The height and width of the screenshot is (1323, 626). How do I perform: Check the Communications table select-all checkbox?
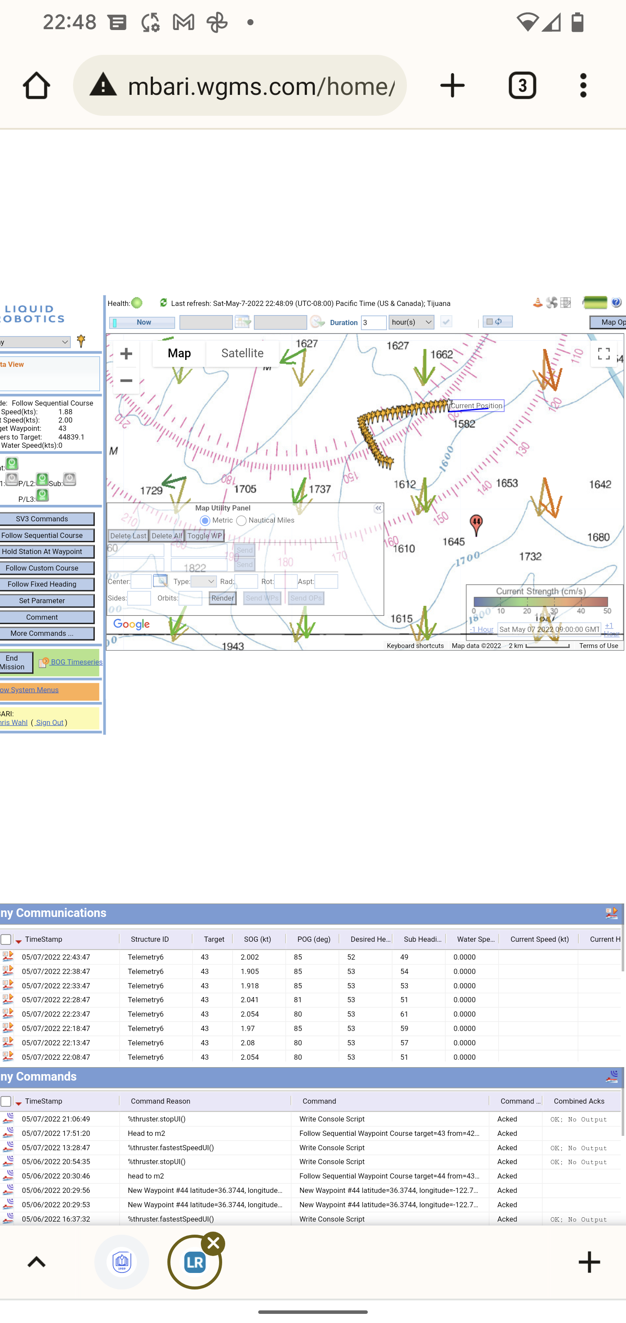pyautogui.click(x=6, y=939)
